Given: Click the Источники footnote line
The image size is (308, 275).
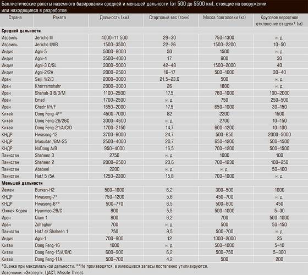Looking at the screenshot, I should pyautogui.click(x=42, y=272).
